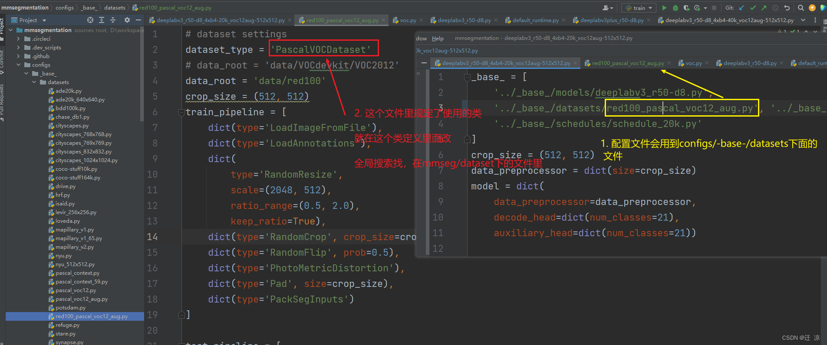Open editor tab options menu
Viewport: 827px width, 345px height.
(x=815, y=20)
